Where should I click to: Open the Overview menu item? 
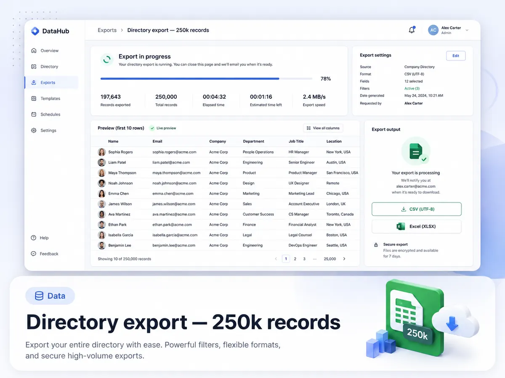coord(51,51)
